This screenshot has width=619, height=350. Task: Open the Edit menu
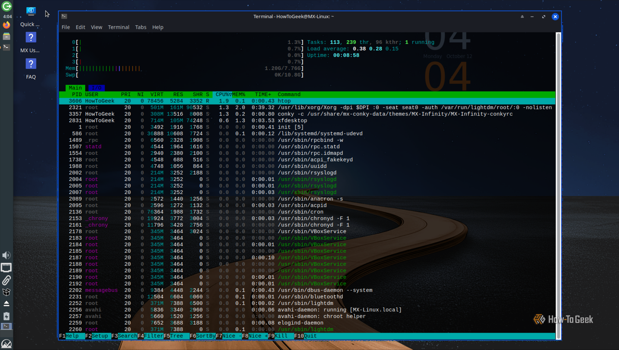point(80,27)
